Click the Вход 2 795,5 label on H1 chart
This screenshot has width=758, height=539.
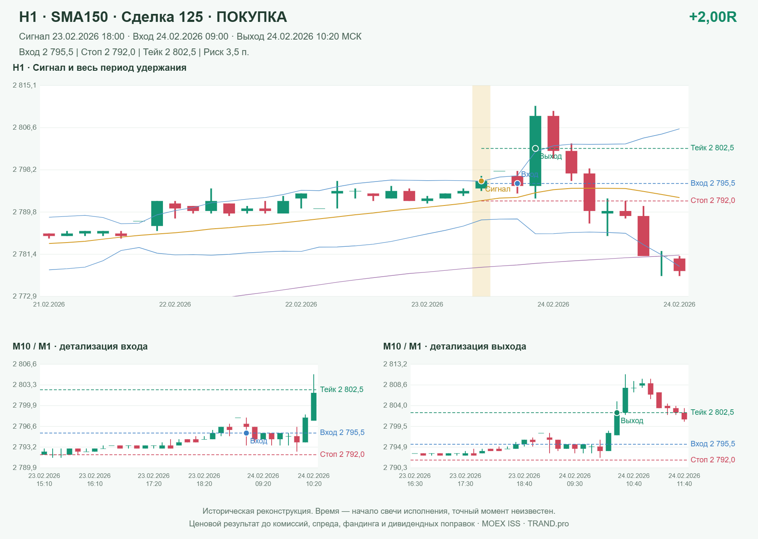(x=713, y=183)
